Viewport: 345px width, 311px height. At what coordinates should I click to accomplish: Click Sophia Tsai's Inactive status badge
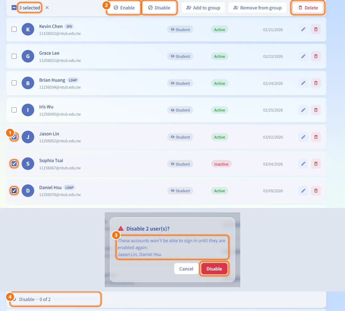(x=221, y=164)
